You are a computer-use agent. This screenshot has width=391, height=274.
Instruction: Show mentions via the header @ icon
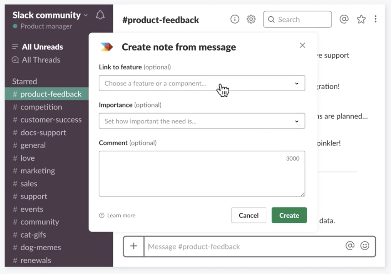point(344,19)
